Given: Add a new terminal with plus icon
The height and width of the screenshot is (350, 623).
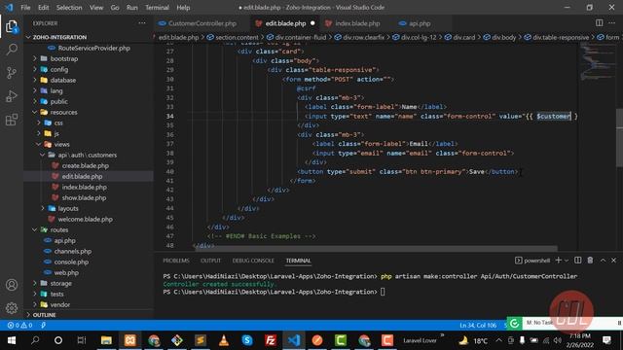Looking at the screenshot, I should (x=558, y=261).
